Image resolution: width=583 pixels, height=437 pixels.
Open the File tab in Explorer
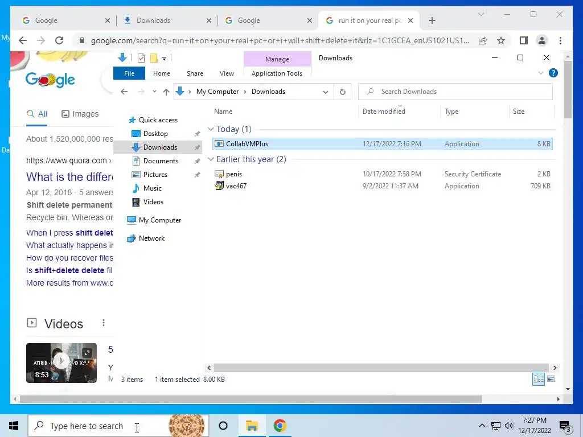[x=129, y=73]
